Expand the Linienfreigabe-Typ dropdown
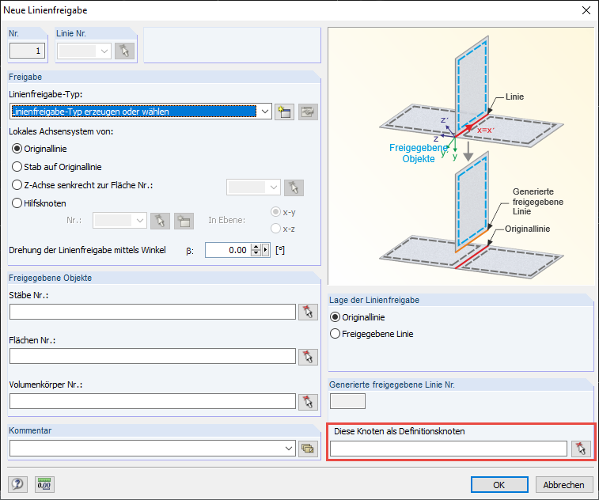 (x=265, y=112)
